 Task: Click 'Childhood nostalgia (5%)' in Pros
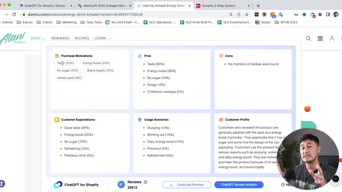coord(165,92)
